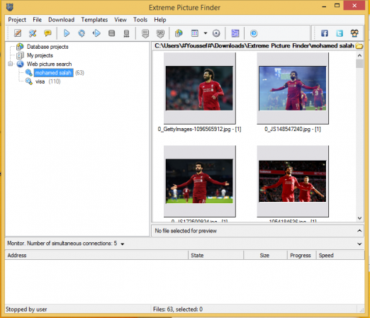Click the Facebook icon
The width and height of the screenshot is (370, 318).
[x=325, y=33]
